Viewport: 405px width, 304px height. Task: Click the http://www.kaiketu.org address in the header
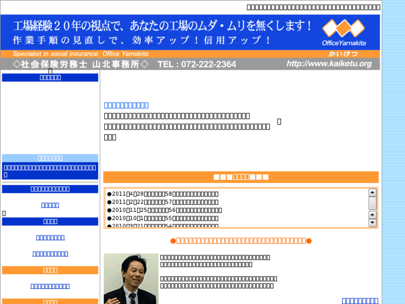[329, 64]
